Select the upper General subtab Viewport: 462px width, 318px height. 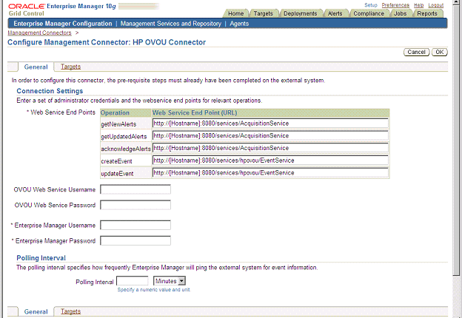[36, 67]
